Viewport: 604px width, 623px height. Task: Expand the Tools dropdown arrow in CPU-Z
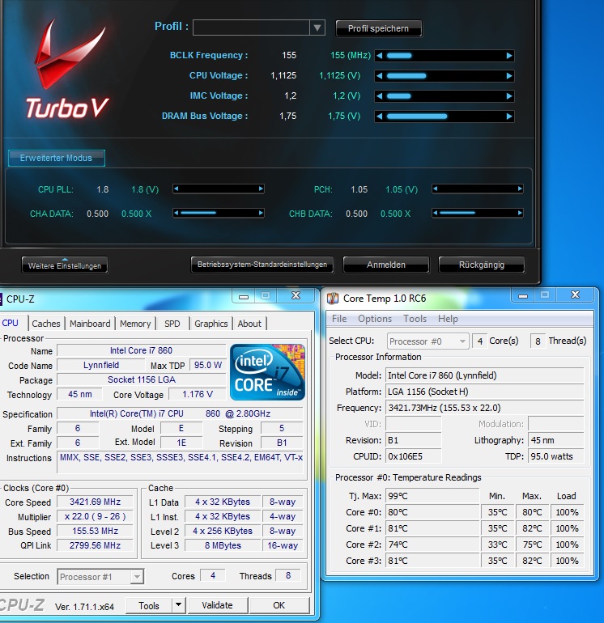[x=179, y=605]
